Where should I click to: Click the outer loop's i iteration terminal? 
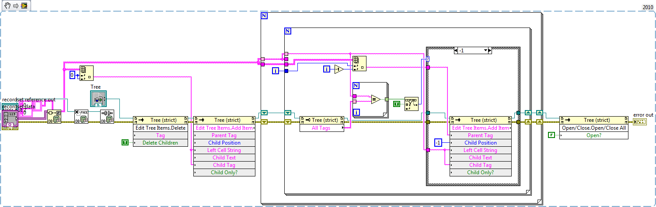(276, 71)
